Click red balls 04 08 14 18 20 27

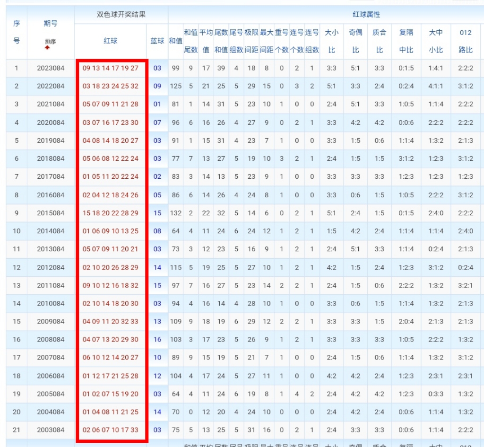[x=111, y=140]
